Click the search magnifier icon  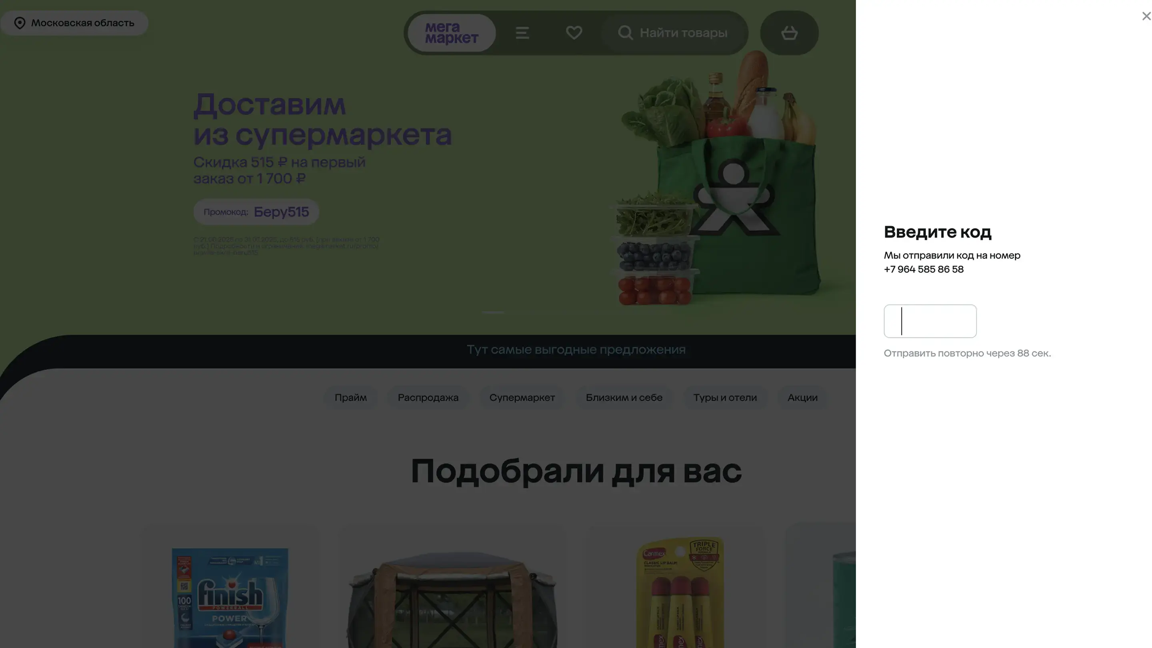pos(625,33)
